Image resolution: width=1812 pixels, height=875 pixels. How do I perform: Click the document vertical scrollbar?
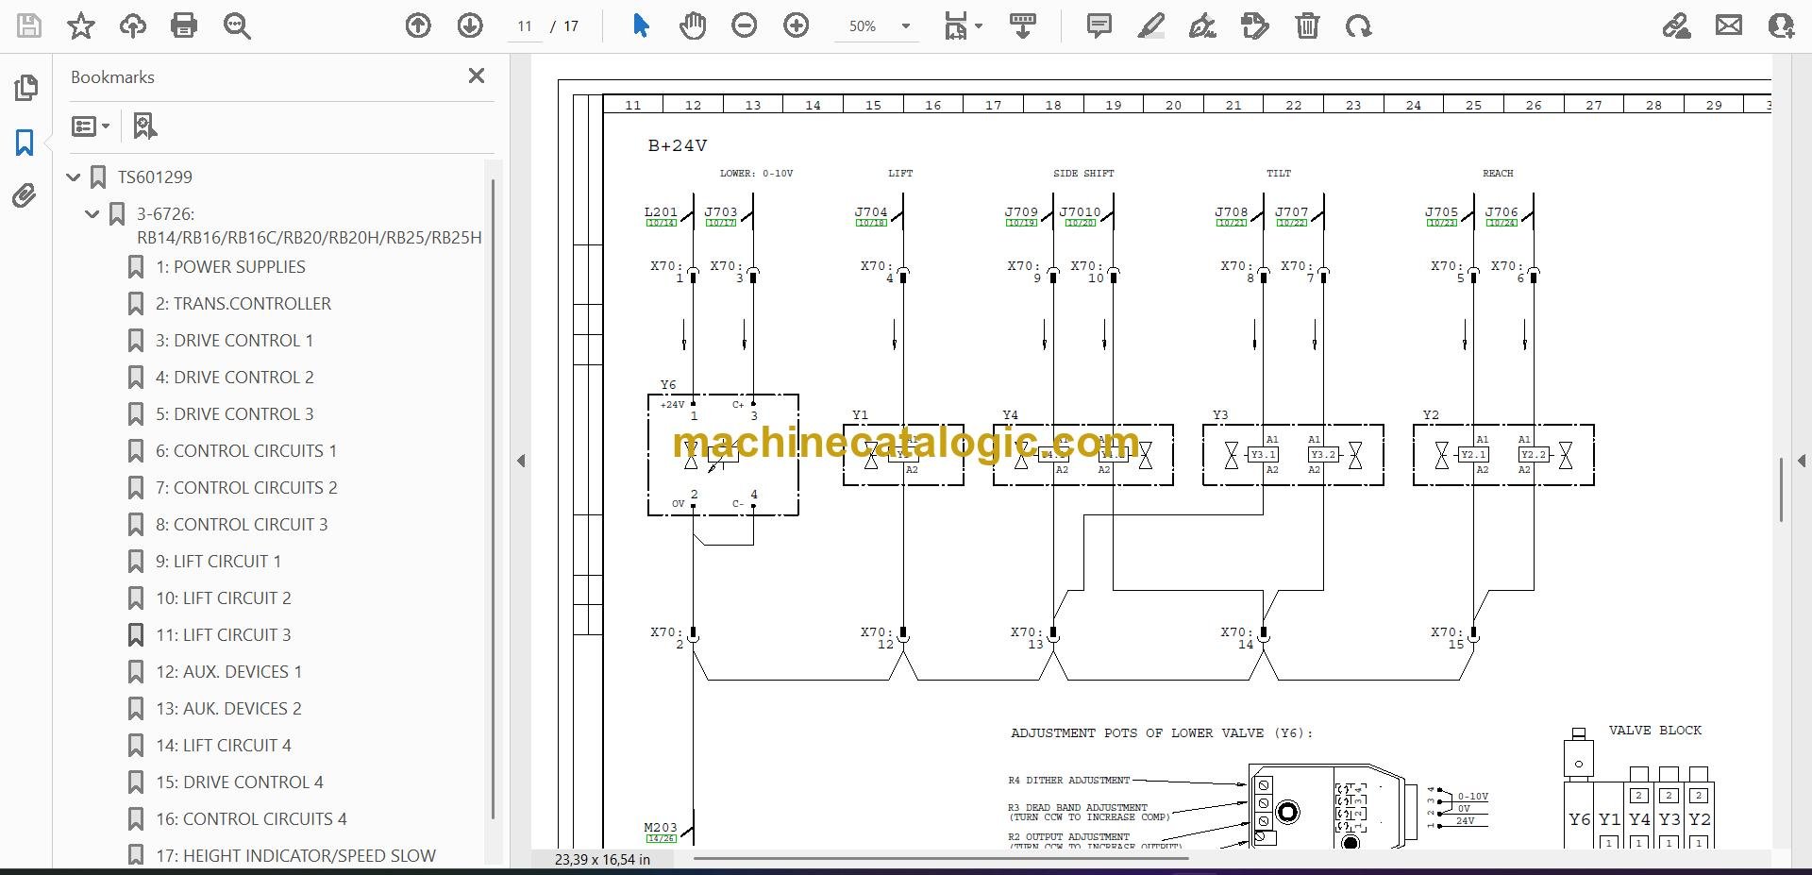1781,489
